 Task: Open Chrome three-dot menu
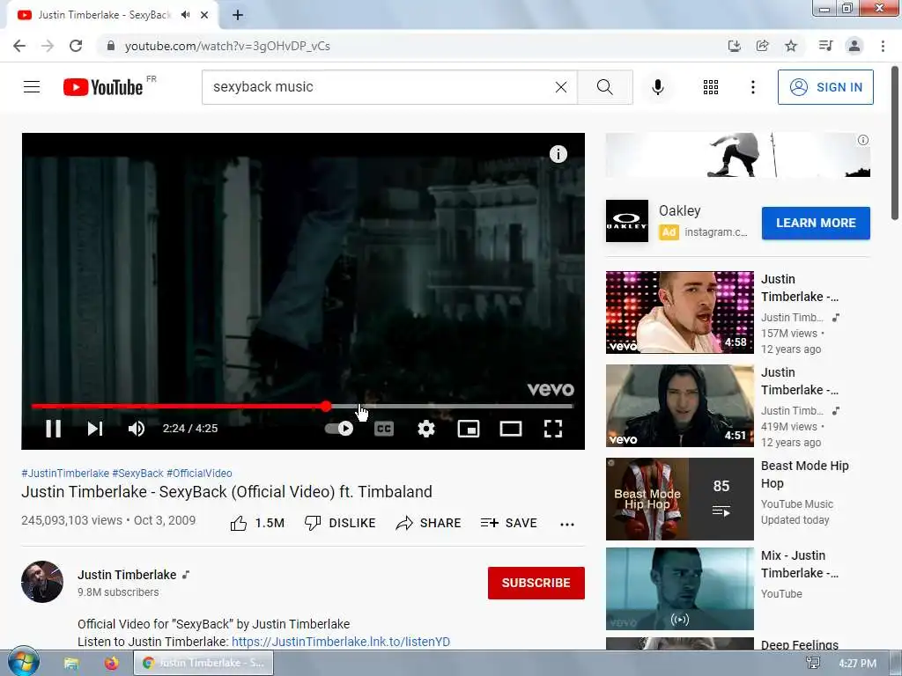click(883, 46)
